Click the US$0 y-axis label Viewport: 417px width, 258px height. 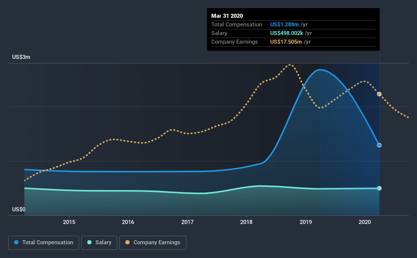coord(19,210)
